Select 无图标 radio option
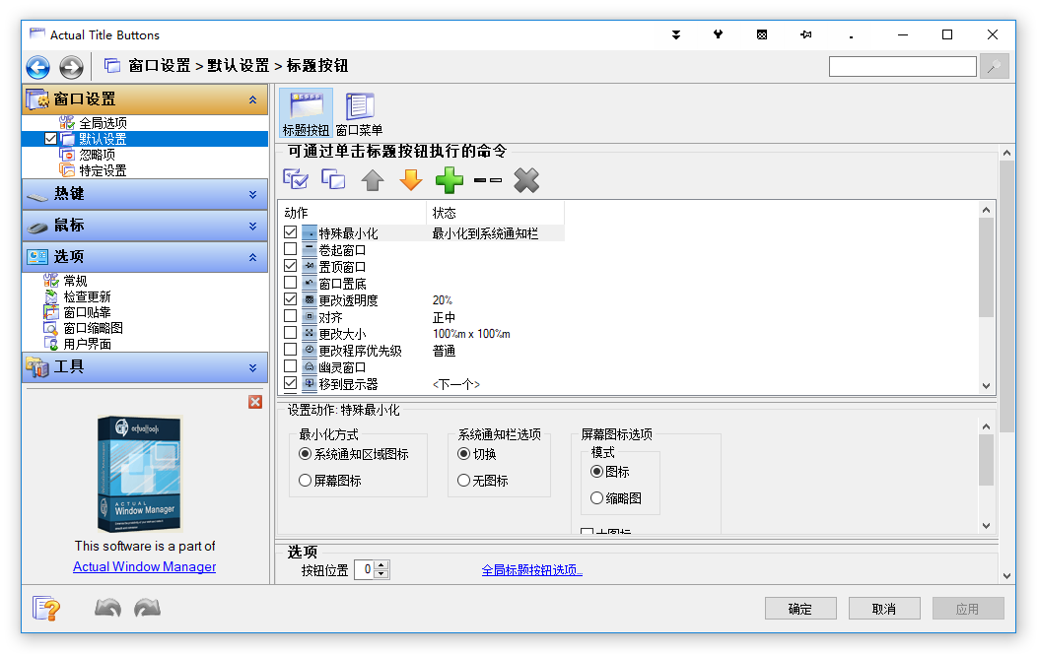Viewport: 1038px width, 654px height. pos(483,481)
